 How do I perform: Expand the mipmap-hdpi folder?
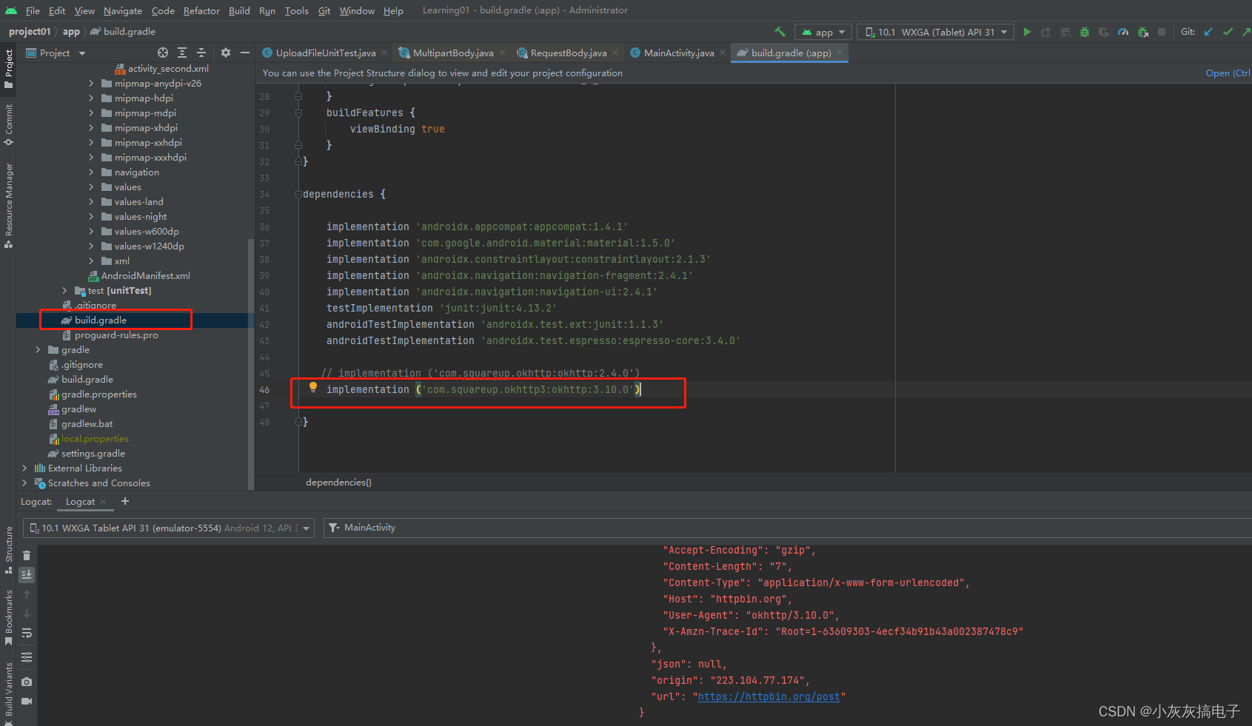click(91, 98)
